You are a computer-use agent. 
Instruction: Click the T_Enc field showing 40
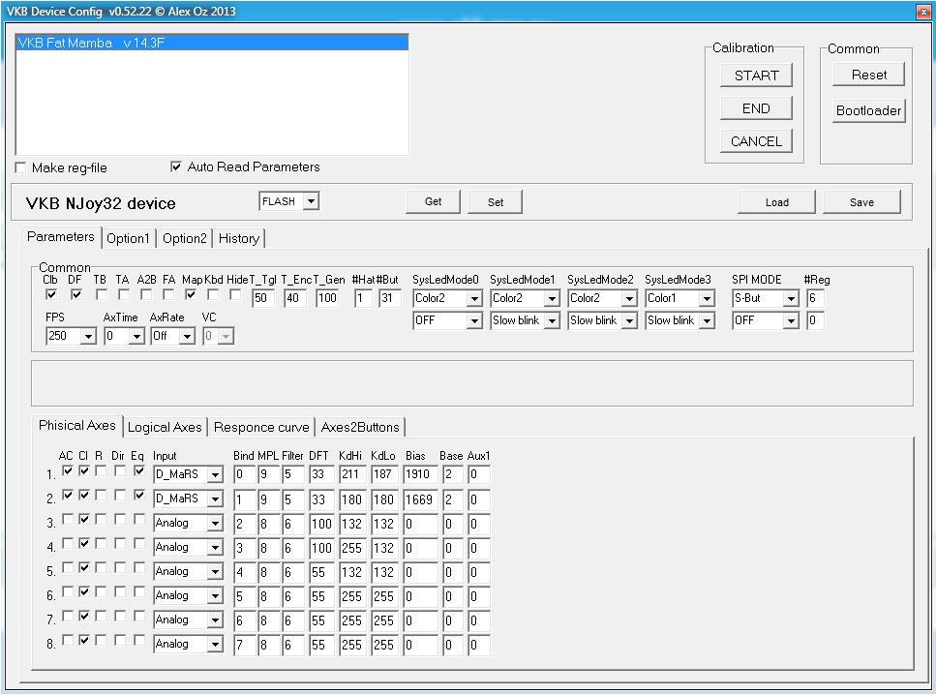tap(295, 298)
